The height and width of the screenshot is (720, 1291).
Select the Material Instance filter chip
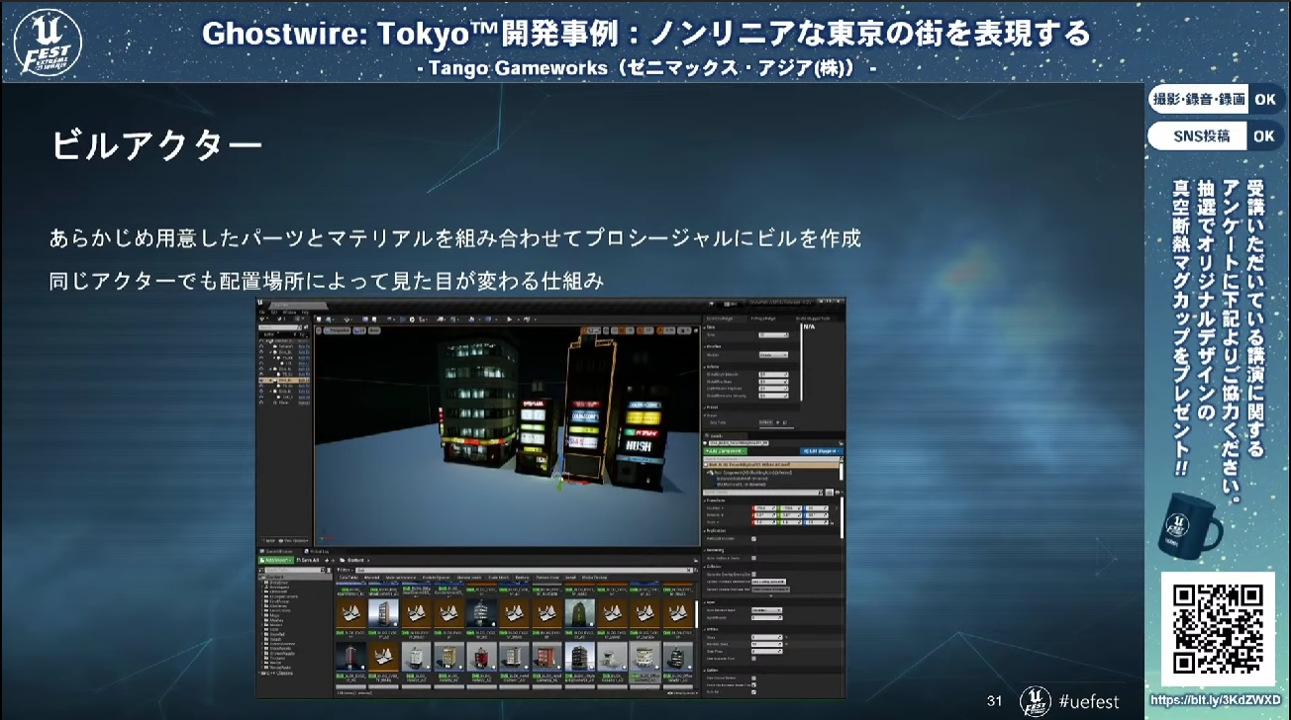[x=401, y=578]
